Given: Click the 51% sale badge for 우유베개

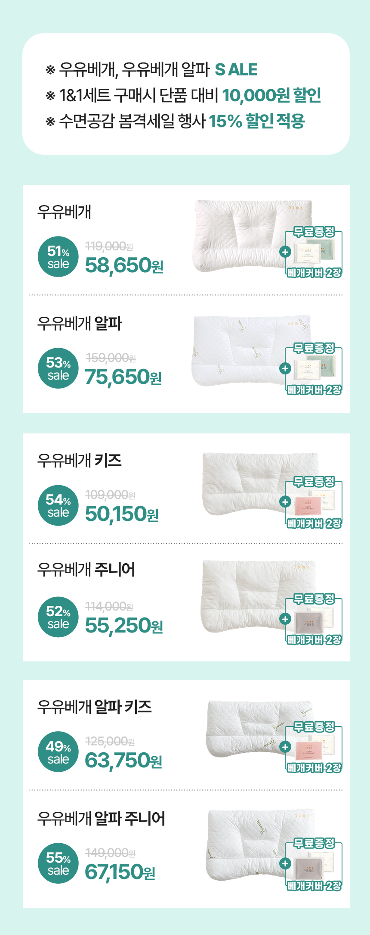Looking at the screenshot, I should click(58, 257).
